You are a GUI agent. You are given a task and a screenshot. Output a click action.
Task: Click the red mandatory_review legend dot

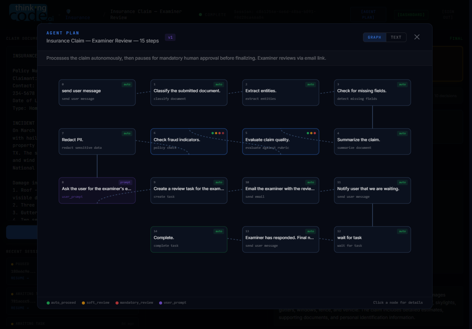117,303
